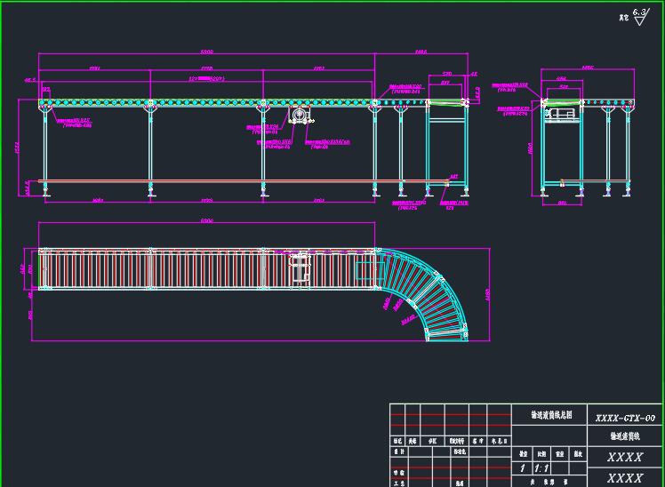Select the drawing number XXXX-GTX-00
This screenshot has width=665, height=487.
(x=625, y=419)
